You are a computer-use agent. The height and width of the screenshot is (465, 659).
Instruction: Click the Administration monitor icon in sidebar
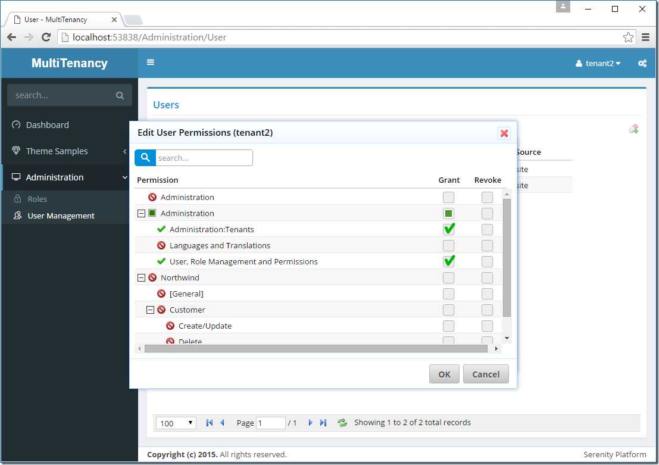point(16,177)
